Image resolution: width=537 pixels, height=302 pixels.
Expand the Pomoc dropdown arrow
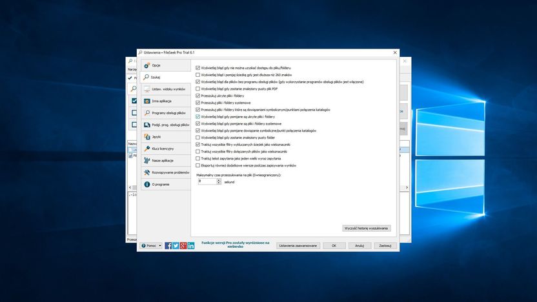click(160, 245)
